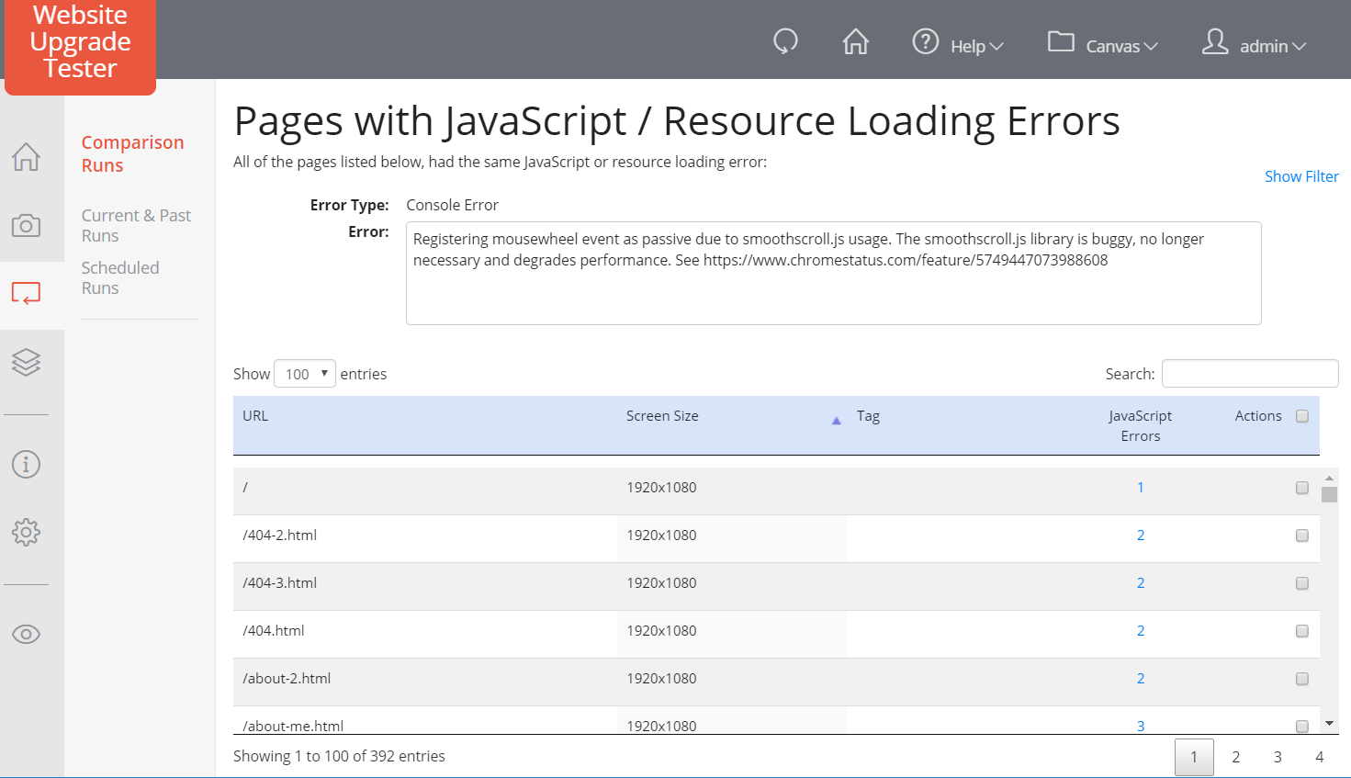Check the box for /404.html row
Viewport: 1351px width, 778px height.
(1301, 631)
